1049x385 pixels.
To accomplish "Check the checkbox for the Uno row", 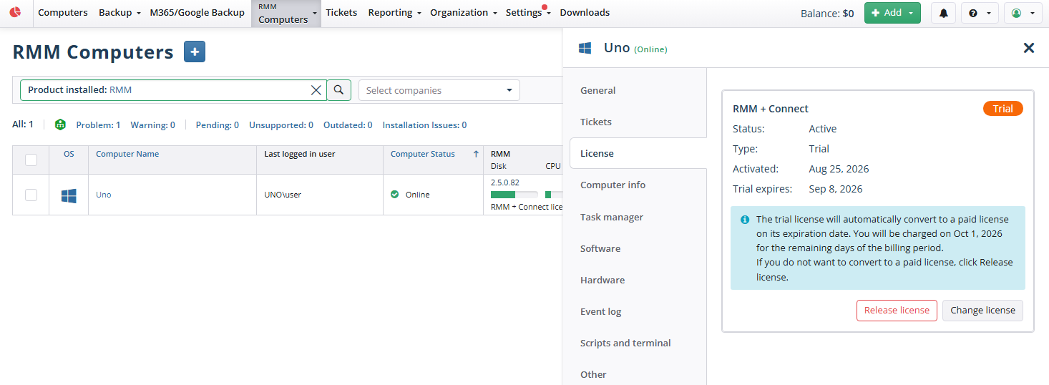I will [31, 195].
